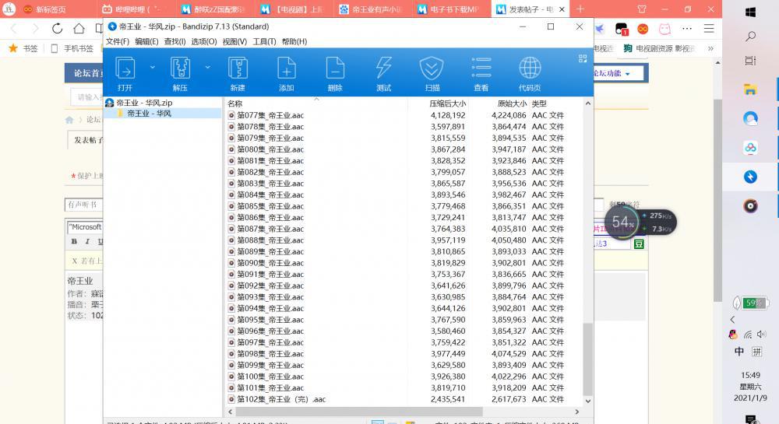Click the 查看 (View) list icon
This screenshot has height=424, width=779.
[x=481, y=68]
